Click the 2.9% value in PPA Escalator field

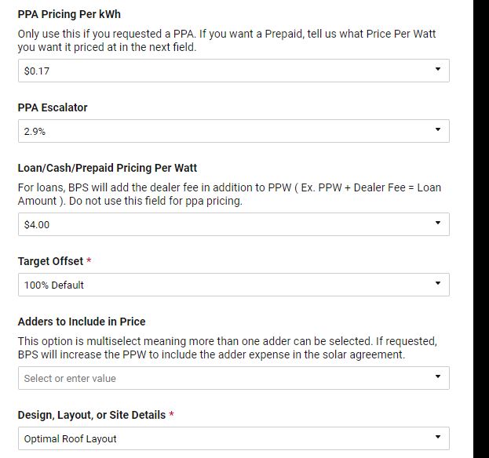coord(35,132)
